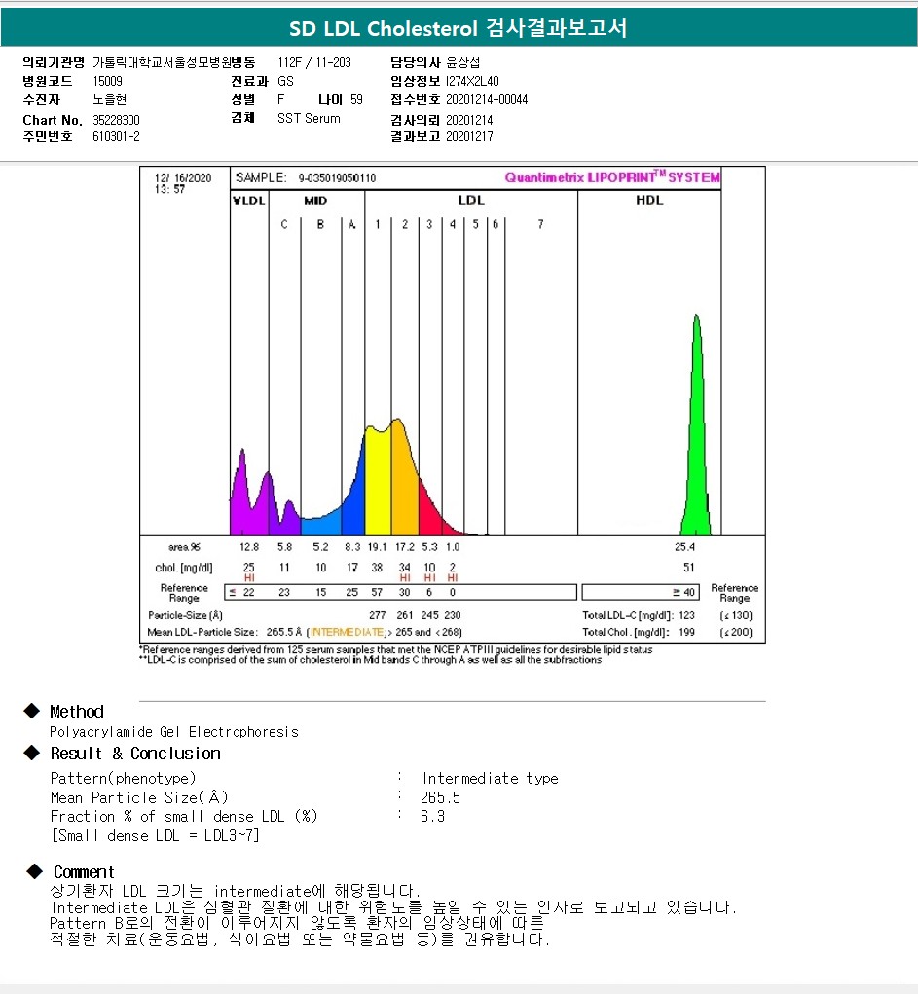The width and height of the screenshot is (918, 994).
Task: Select the 'Result & Conclusion' heading
Action: point(135,754)
